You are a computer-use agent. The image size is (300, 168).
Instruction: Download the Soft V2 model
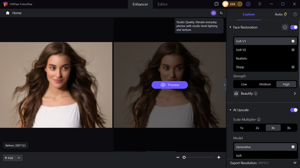(x=293, y=50)
